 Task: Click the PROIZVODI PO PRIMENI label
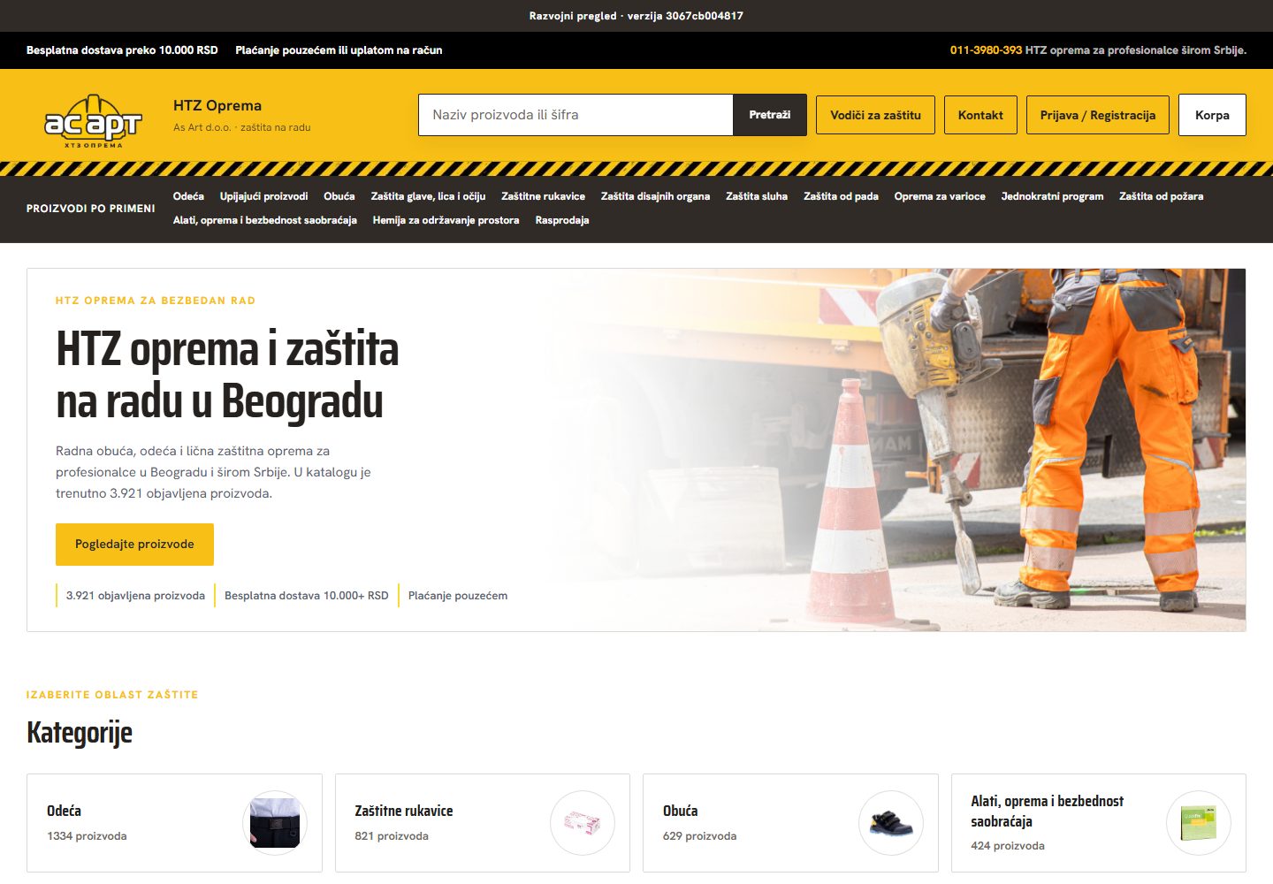coord(91,209)
